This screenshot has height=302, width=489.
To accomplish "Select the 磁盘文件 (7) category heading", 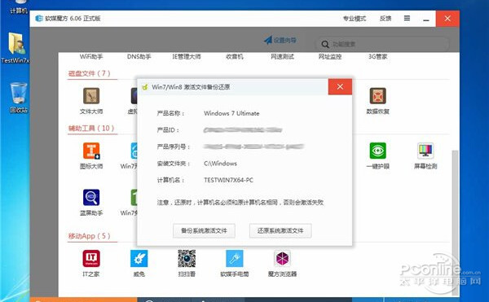I will click(x=89, y=73).
